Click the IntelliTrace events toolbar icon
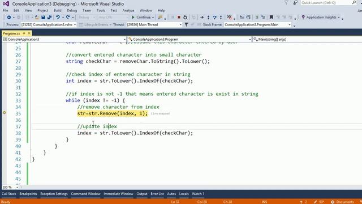362x204 pixels. [x=229, y=18]
